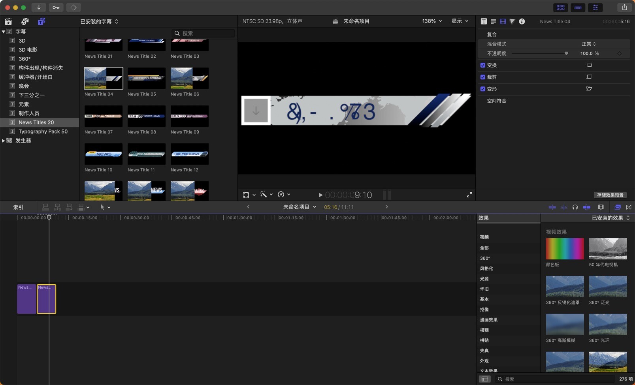
Task: Toggle audio skimming waveform button
Action: pyautogui.click(x=564, y=207)
